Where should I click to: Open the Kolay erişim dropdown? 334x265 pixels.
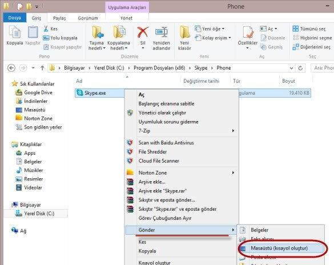pos(213,38)
